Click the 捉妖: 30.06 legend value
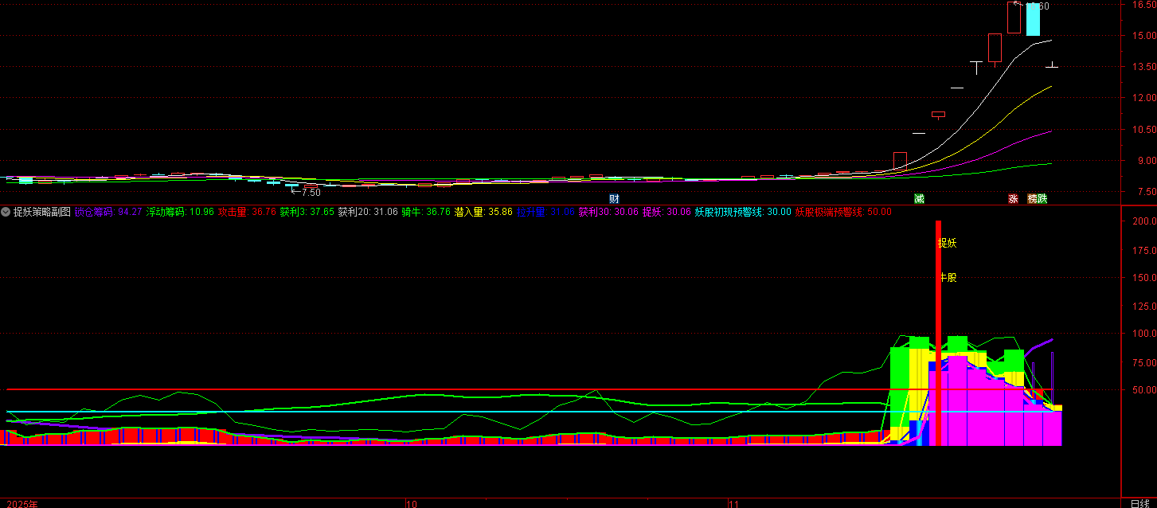 [x=666, y=212]
